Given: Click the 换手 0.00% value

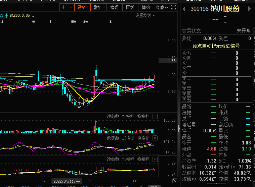Looking at the screenshot, I should pyautogui.click(x=210, y=131).
